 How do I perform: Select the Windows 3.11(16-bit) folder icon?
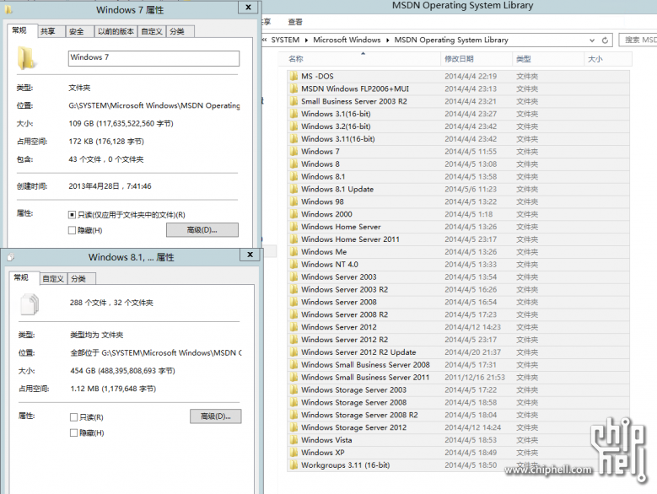(x=293, y=139)
